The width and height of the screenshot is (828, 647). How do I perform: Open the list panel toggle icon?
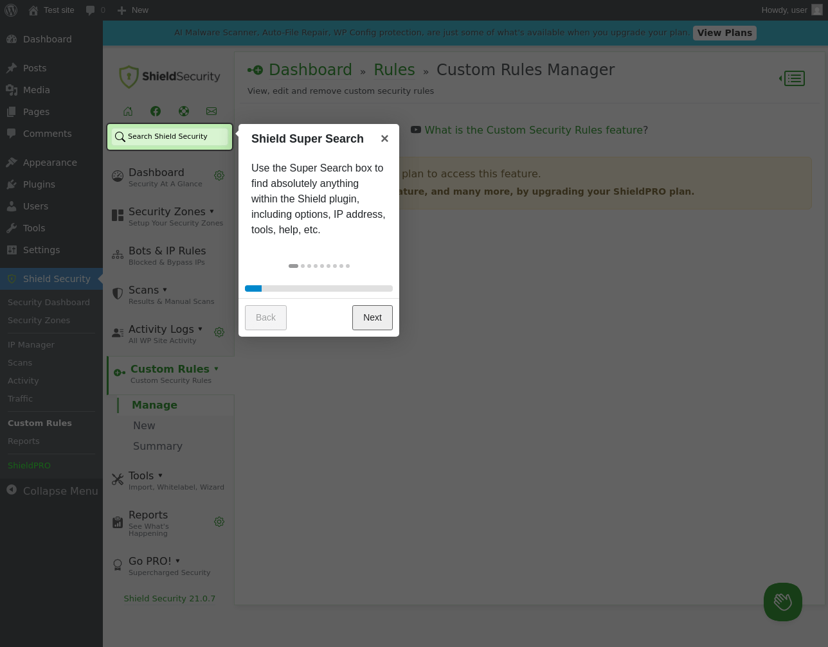(792, 78)
